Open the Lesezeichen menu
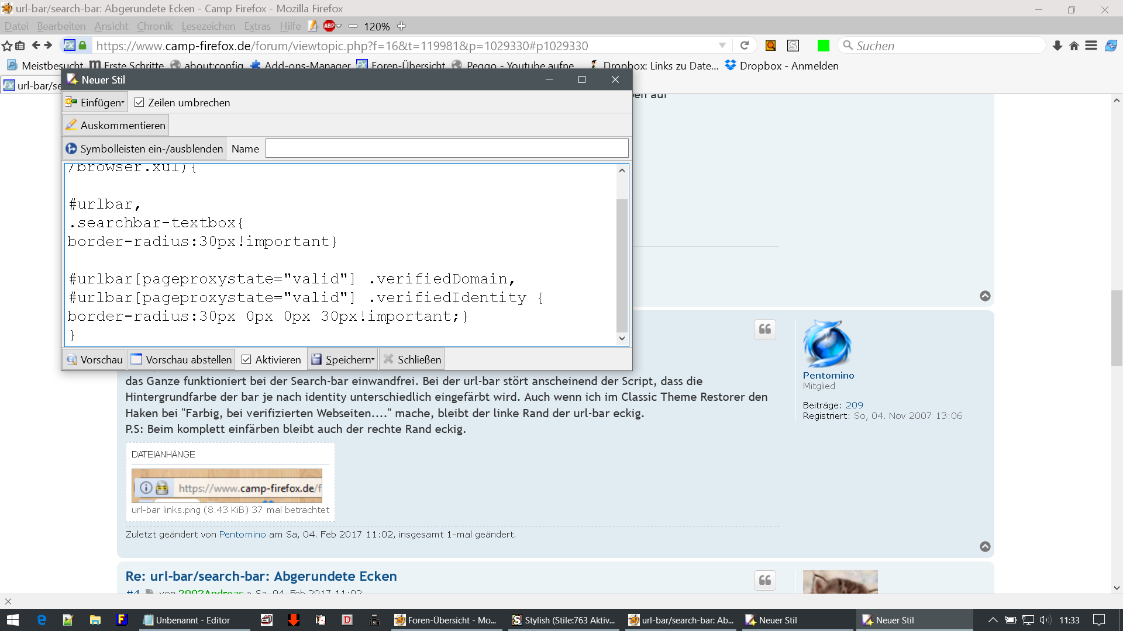 coord(208,26)
